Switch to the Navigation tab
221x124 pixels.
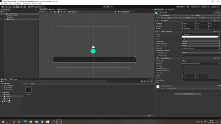pos(170,10)
